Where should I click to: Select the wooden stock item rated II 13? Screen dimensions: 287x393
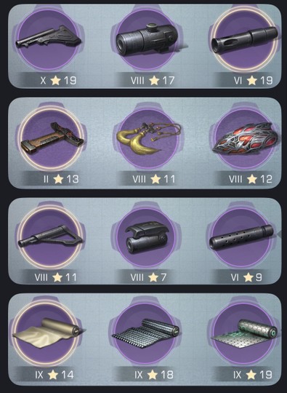point(52,138)
